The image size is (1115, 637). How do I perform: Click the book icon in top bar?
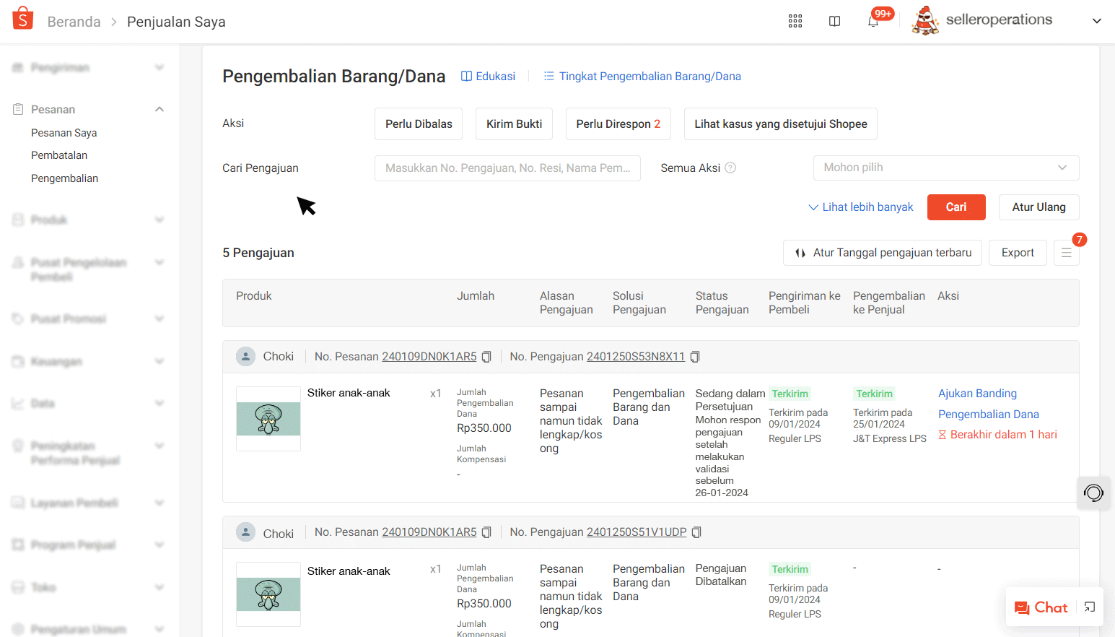(834, 21)
